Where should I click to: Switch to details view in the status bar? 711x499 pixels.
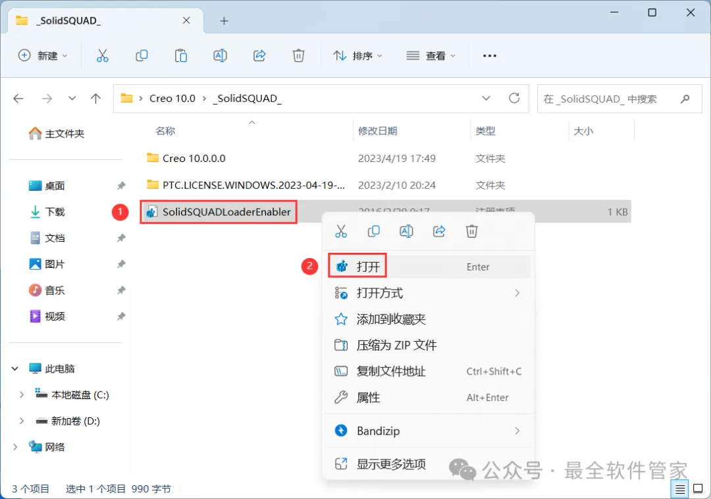click(679, 489)
